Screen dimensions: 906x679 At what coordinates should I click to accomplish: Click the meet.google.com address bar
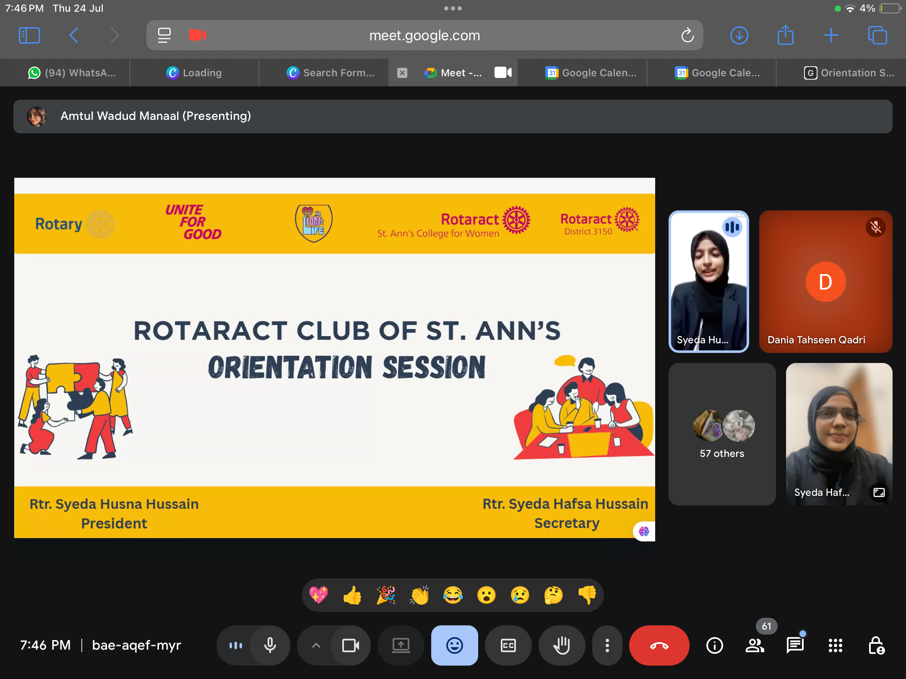pyautogui.click(x=424, y=36)
